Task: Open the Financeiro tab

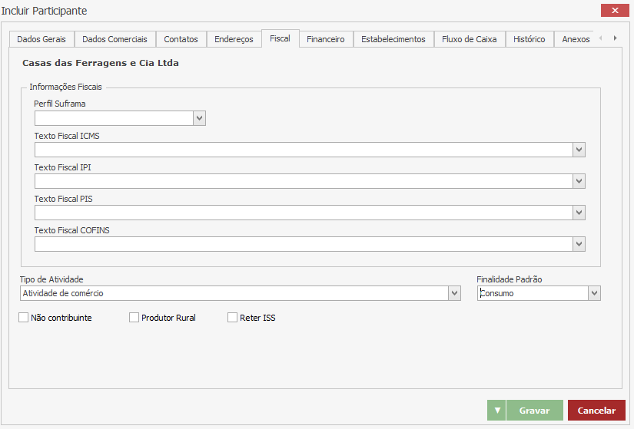Action: (x=325, y=39)
